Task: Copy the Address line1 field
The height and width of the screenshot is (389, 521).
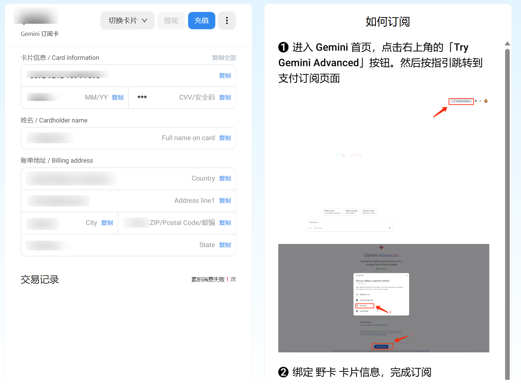Action: (x=225, y=201)
